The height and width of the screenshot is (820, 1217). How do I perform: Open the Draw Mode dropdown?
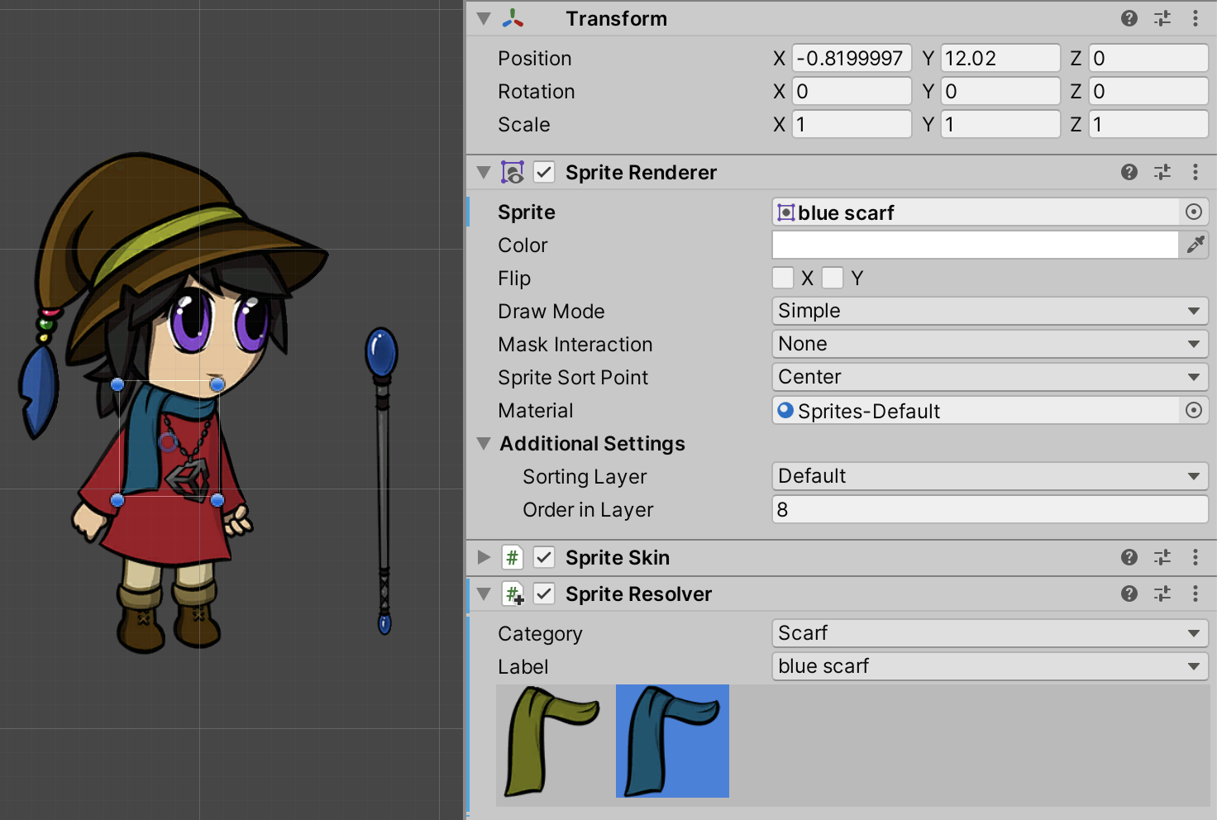990,311
